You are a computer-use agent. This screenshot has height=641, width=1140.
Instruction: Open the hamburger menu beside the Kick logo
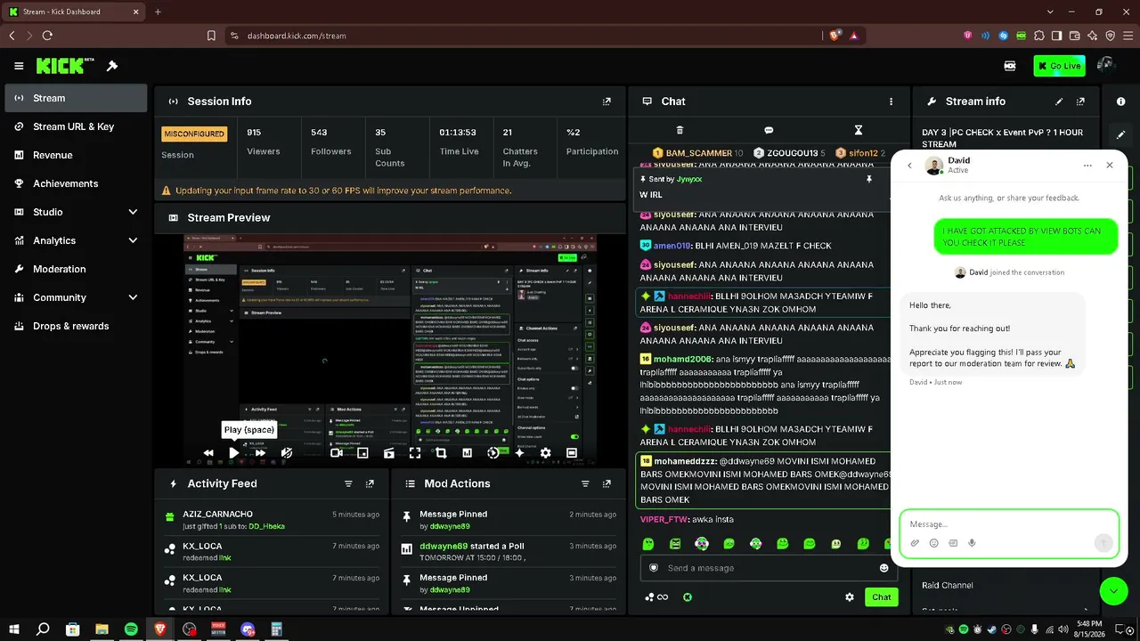click(x=19, y=66)
